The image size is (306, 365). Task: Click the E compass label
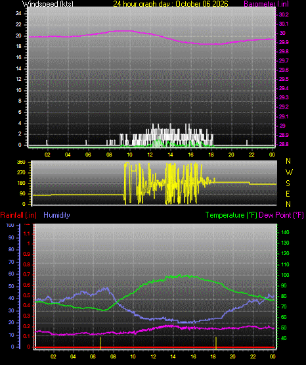click(x=288, y=193)
